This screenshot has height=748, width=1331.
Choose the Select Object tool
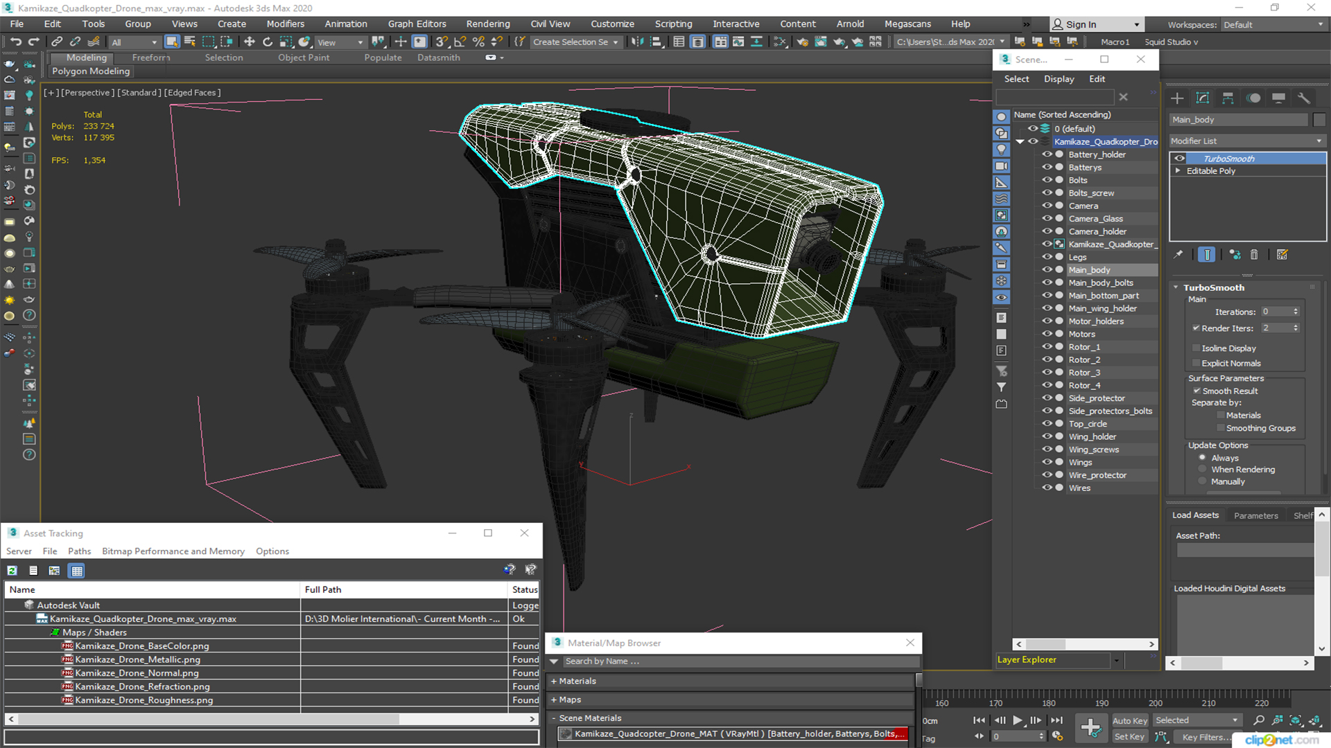pyautogui.click(x=172, y=42)
